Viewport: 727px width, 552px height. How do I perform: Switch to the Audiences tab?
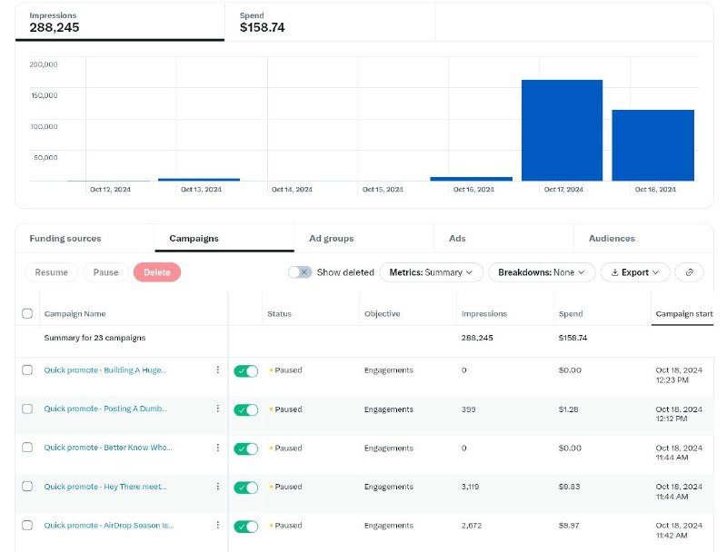(643, 239)
